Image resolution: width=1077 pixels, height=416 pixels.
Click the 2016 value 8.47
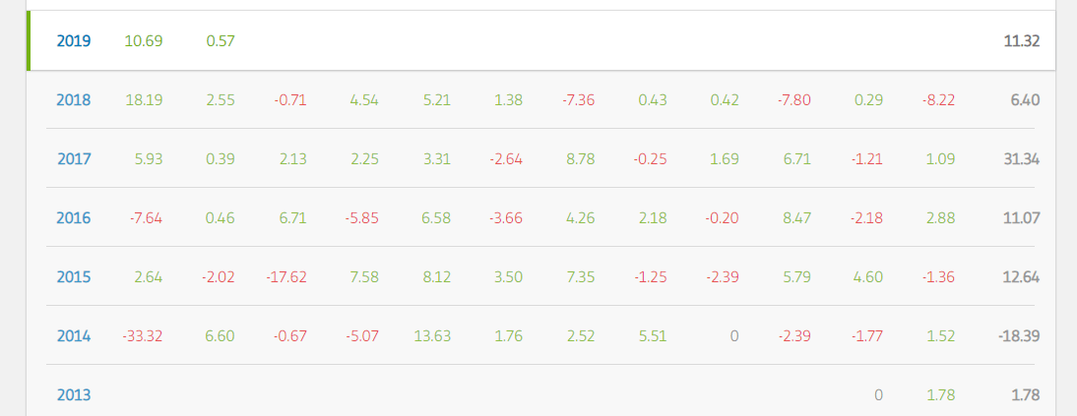tap(796, 218)
